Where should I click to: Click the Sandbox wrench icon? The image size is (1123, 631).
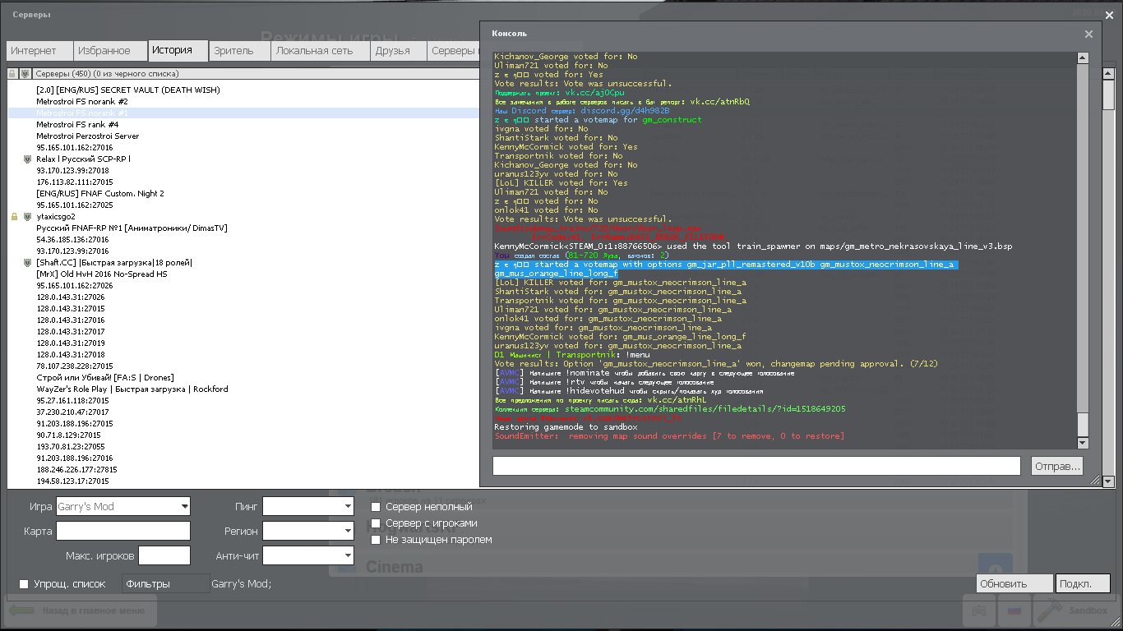tap(1049, 611)
